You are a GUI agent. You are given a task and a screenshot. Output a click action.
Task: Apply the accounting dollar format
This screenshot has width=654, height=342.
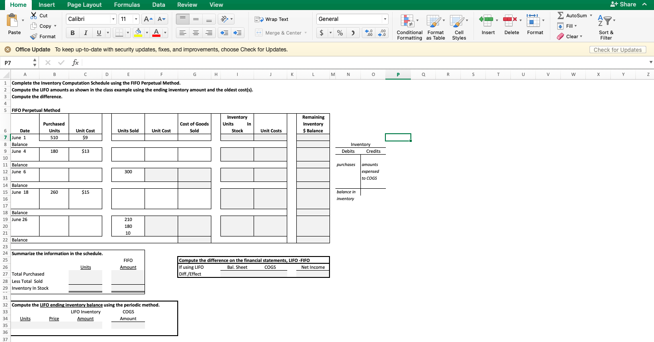(x=322, y=33)
